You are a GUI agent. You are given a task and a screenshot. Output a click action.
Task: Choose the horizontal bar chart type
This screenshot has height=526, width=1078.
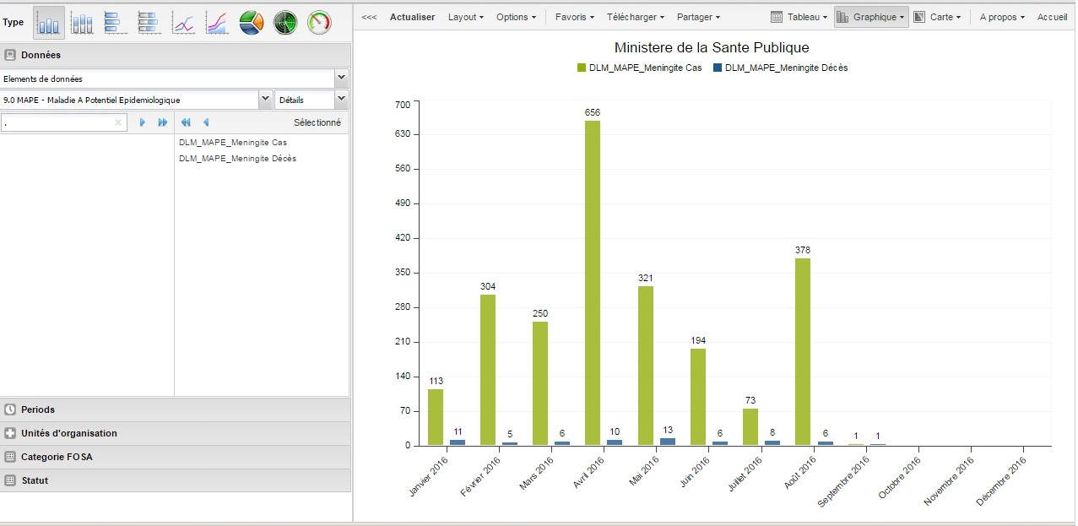click(116, 23)
